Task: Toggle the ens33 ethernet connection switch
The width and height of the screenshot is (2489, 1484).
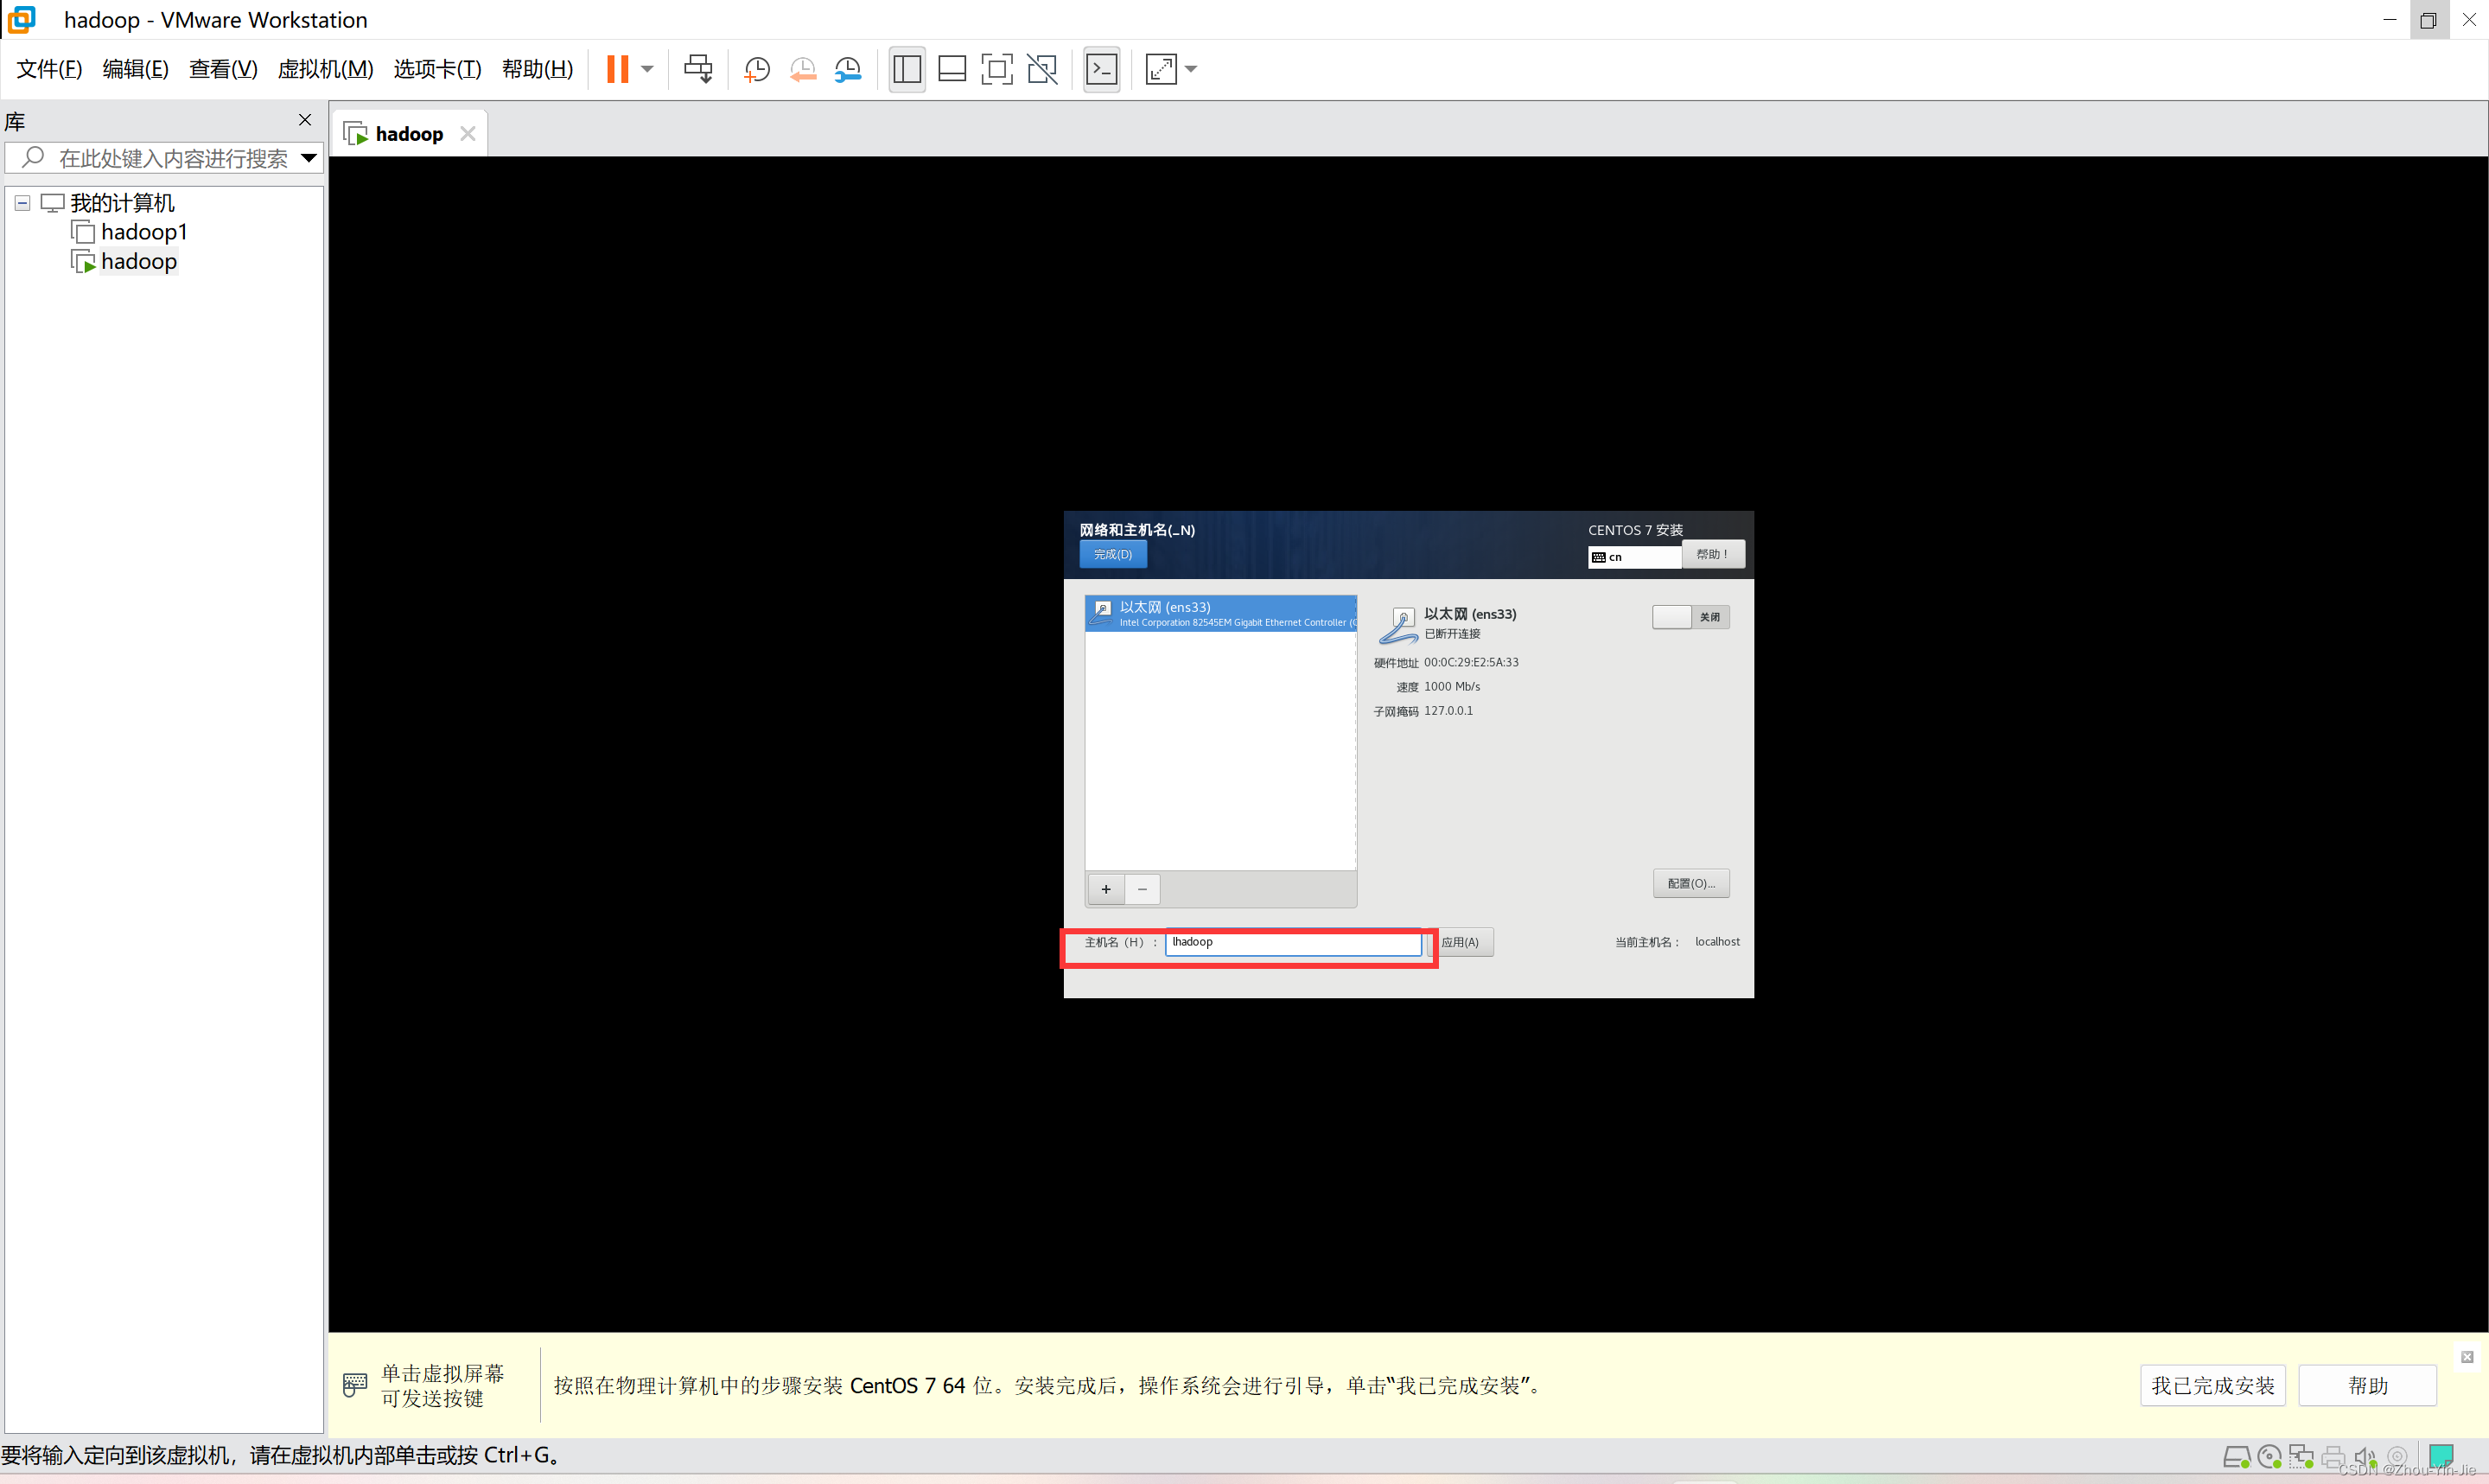Action: pyautogui.click(x=1690, y=617)
